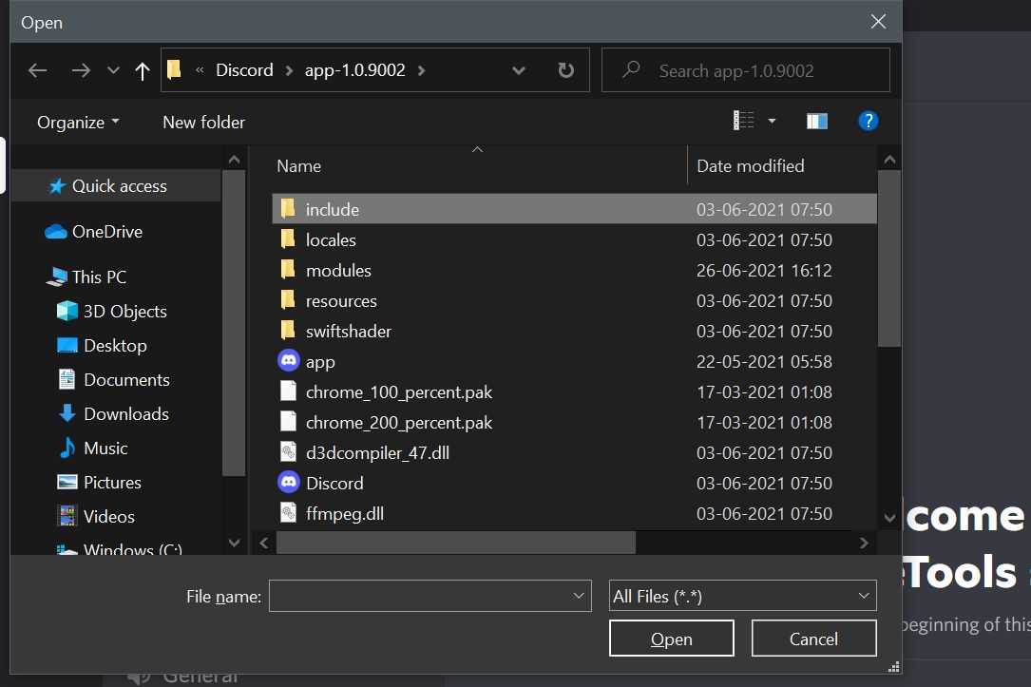Screen dimensions: 1031x687
Task: Click the Cancel button
Action: [x=813, y=639]
